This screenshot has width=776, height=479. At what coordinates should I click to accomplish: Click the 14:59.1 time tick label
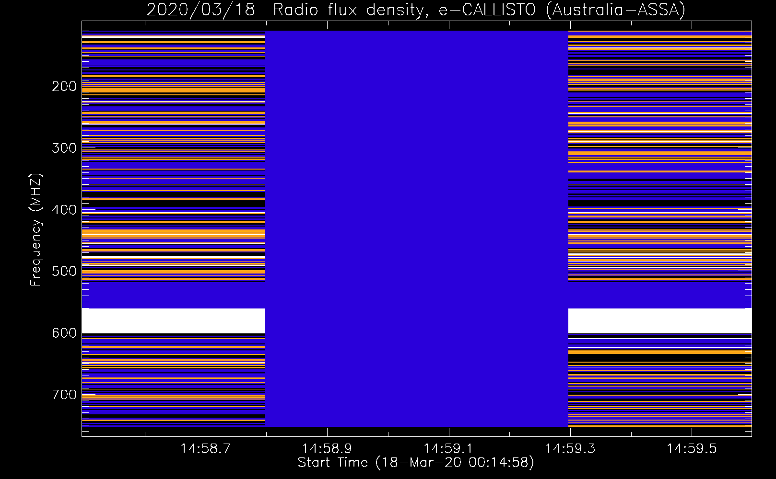point(448,449)
